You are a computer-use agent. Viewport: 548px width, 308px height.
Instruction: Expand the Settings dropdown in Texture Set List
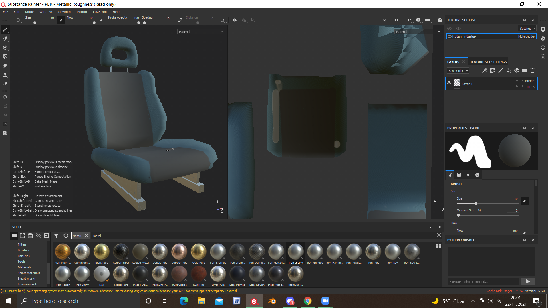tap(527, 29)
